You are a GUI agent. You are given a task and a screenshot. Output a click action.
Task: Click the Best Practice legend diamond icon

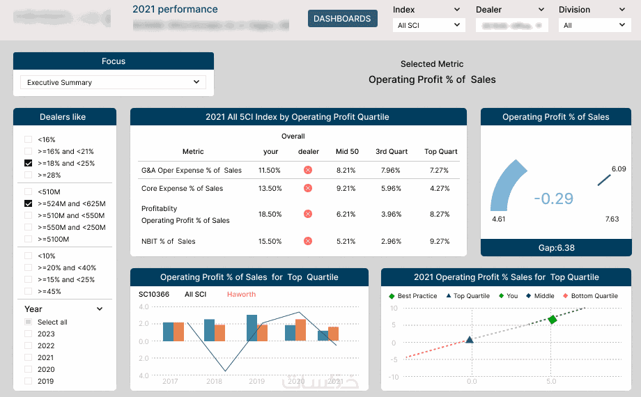[392, 296]
